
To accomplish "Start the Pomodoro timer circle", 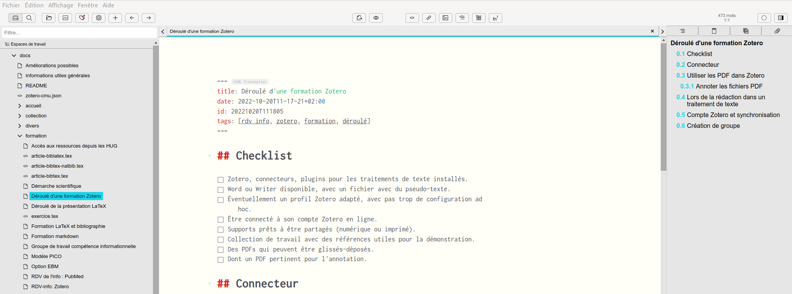I will [764, 18].
